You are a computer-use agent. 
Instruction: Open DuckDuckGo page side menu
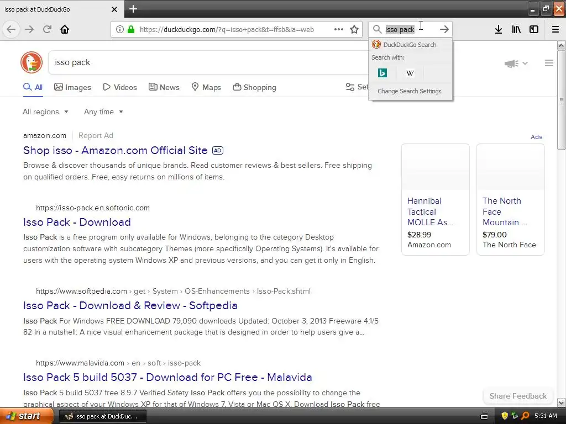(549, 63)
